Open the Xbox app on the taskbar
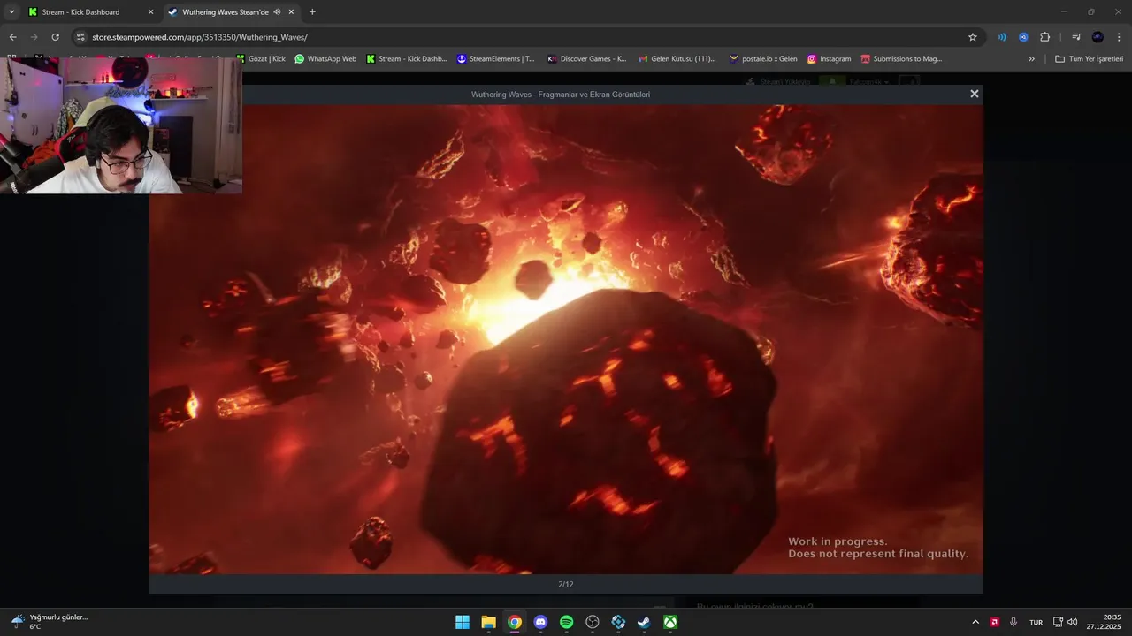This screenshot has width=1132, height=636. point(671,622)
